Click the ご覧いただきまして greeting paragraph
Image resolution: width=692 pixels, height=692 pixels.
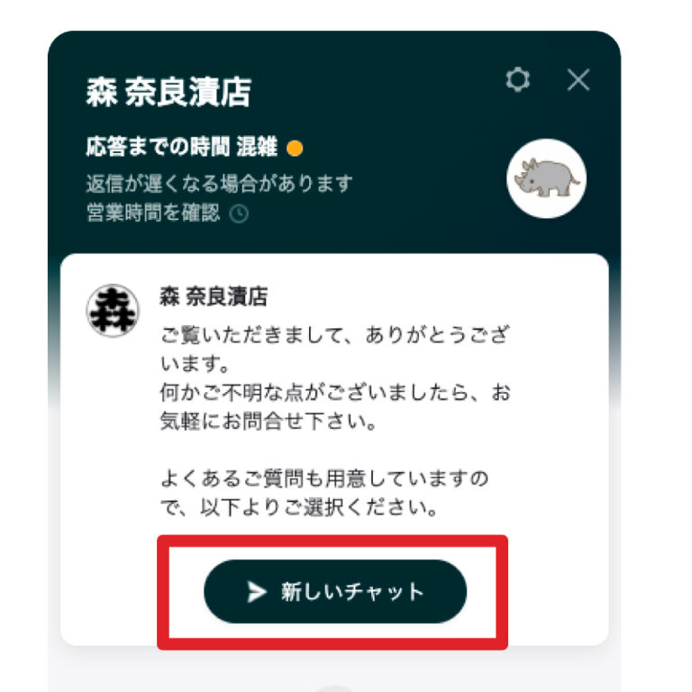(x=335, y=349)
